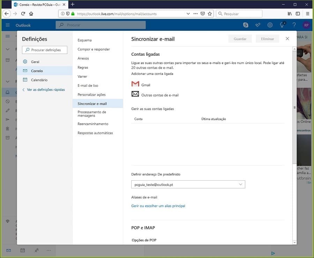Open a new browser tab
This screenshot has width=314, height=258.
click(x=73, y=4)
